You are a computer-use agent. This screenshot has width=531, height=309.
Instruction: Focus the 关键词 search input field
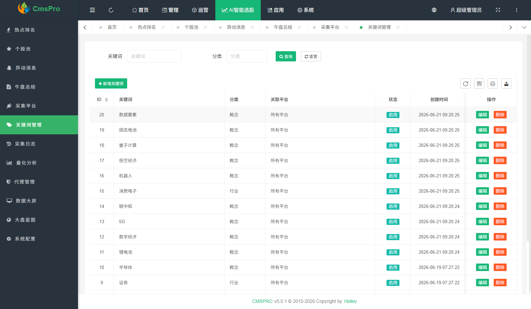click(154, 56)
